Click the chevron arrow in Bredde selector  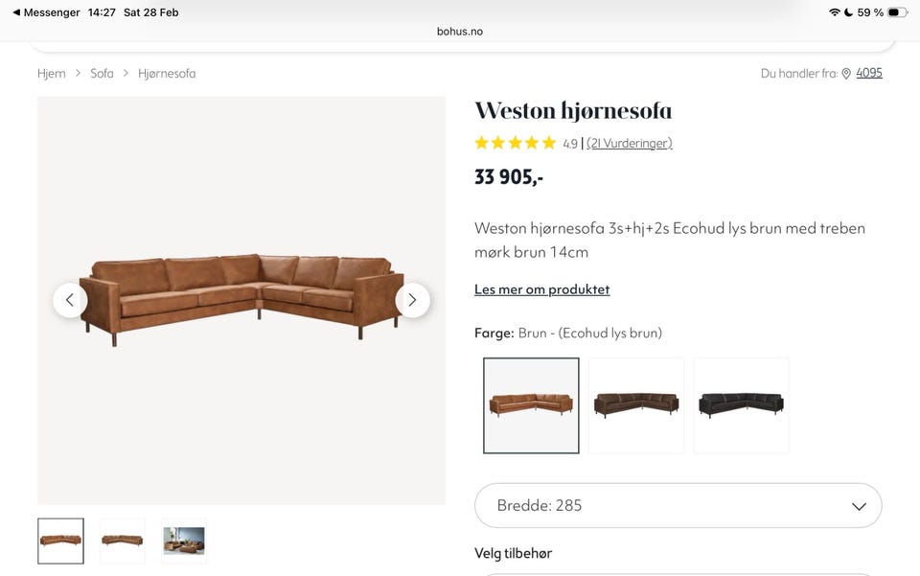pos(859,506)
